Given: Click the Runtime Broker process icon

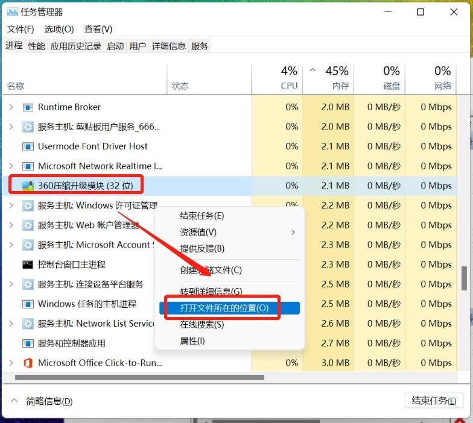Looking at the screenshot, I should click(28, 107).
